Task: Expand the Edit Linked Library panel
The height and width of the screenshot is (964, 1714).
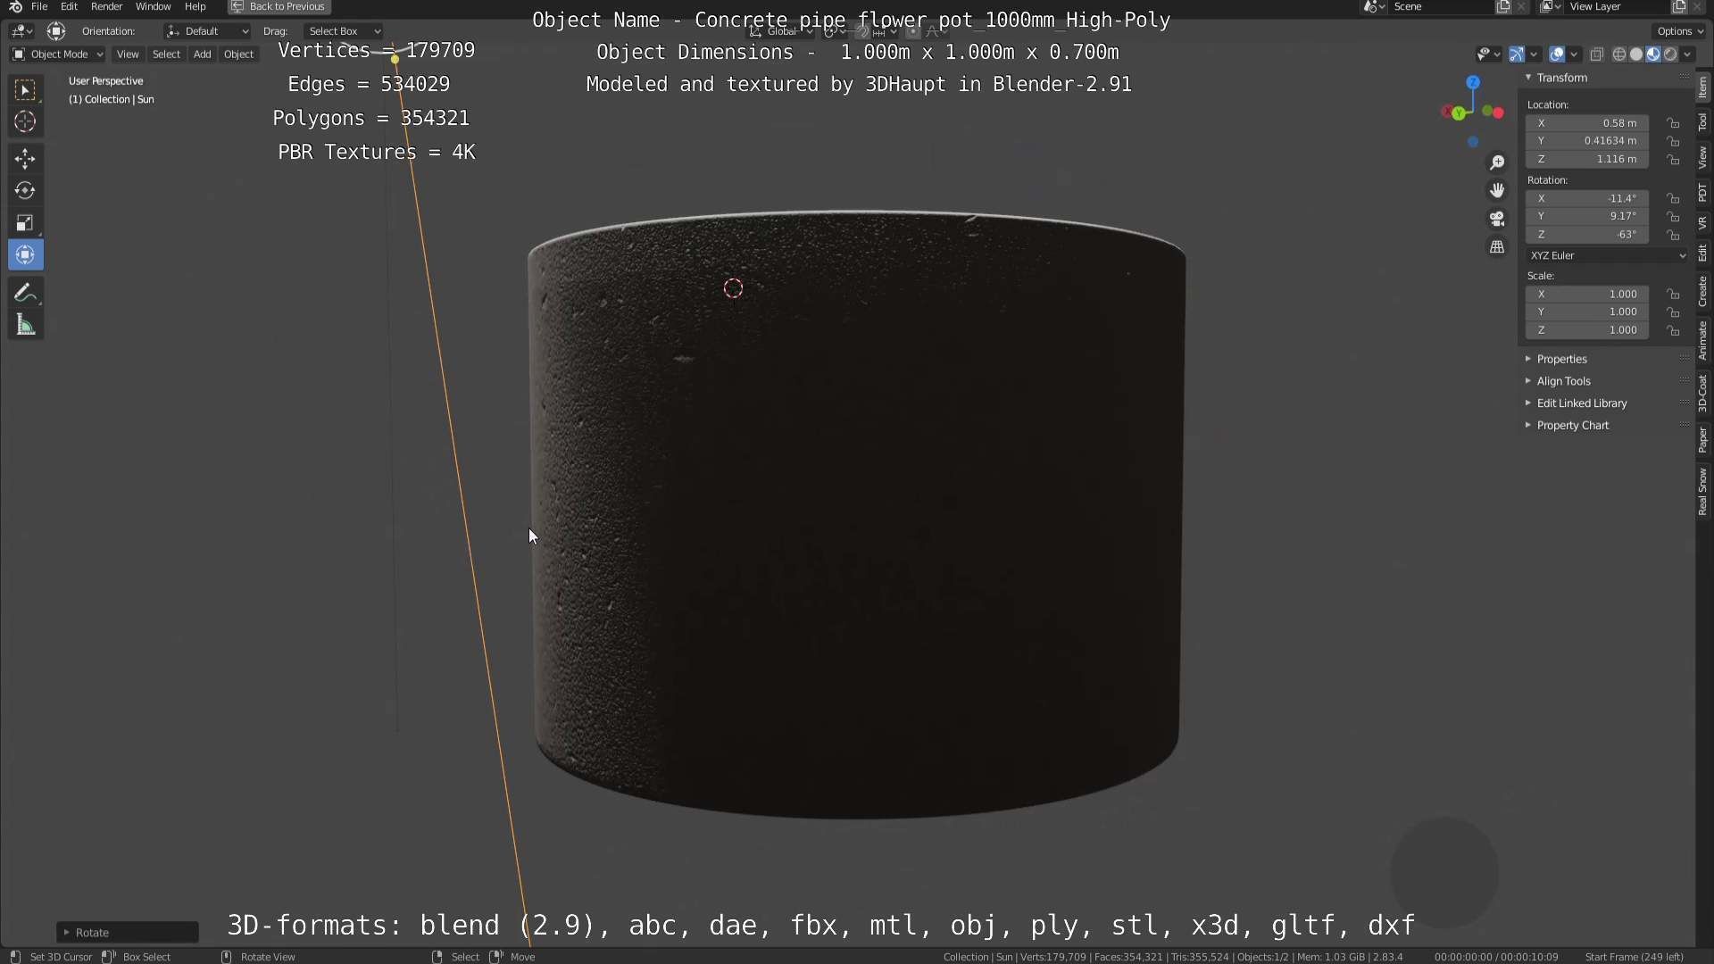Action: click(x=1528, y=403)
